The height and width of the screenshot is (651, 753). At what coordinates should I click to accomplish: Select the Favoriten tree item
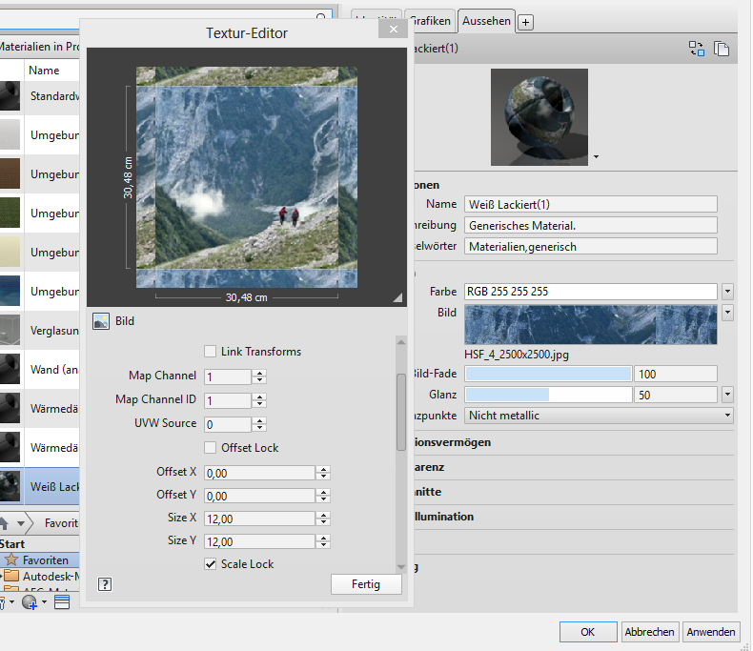coord(40,559)
